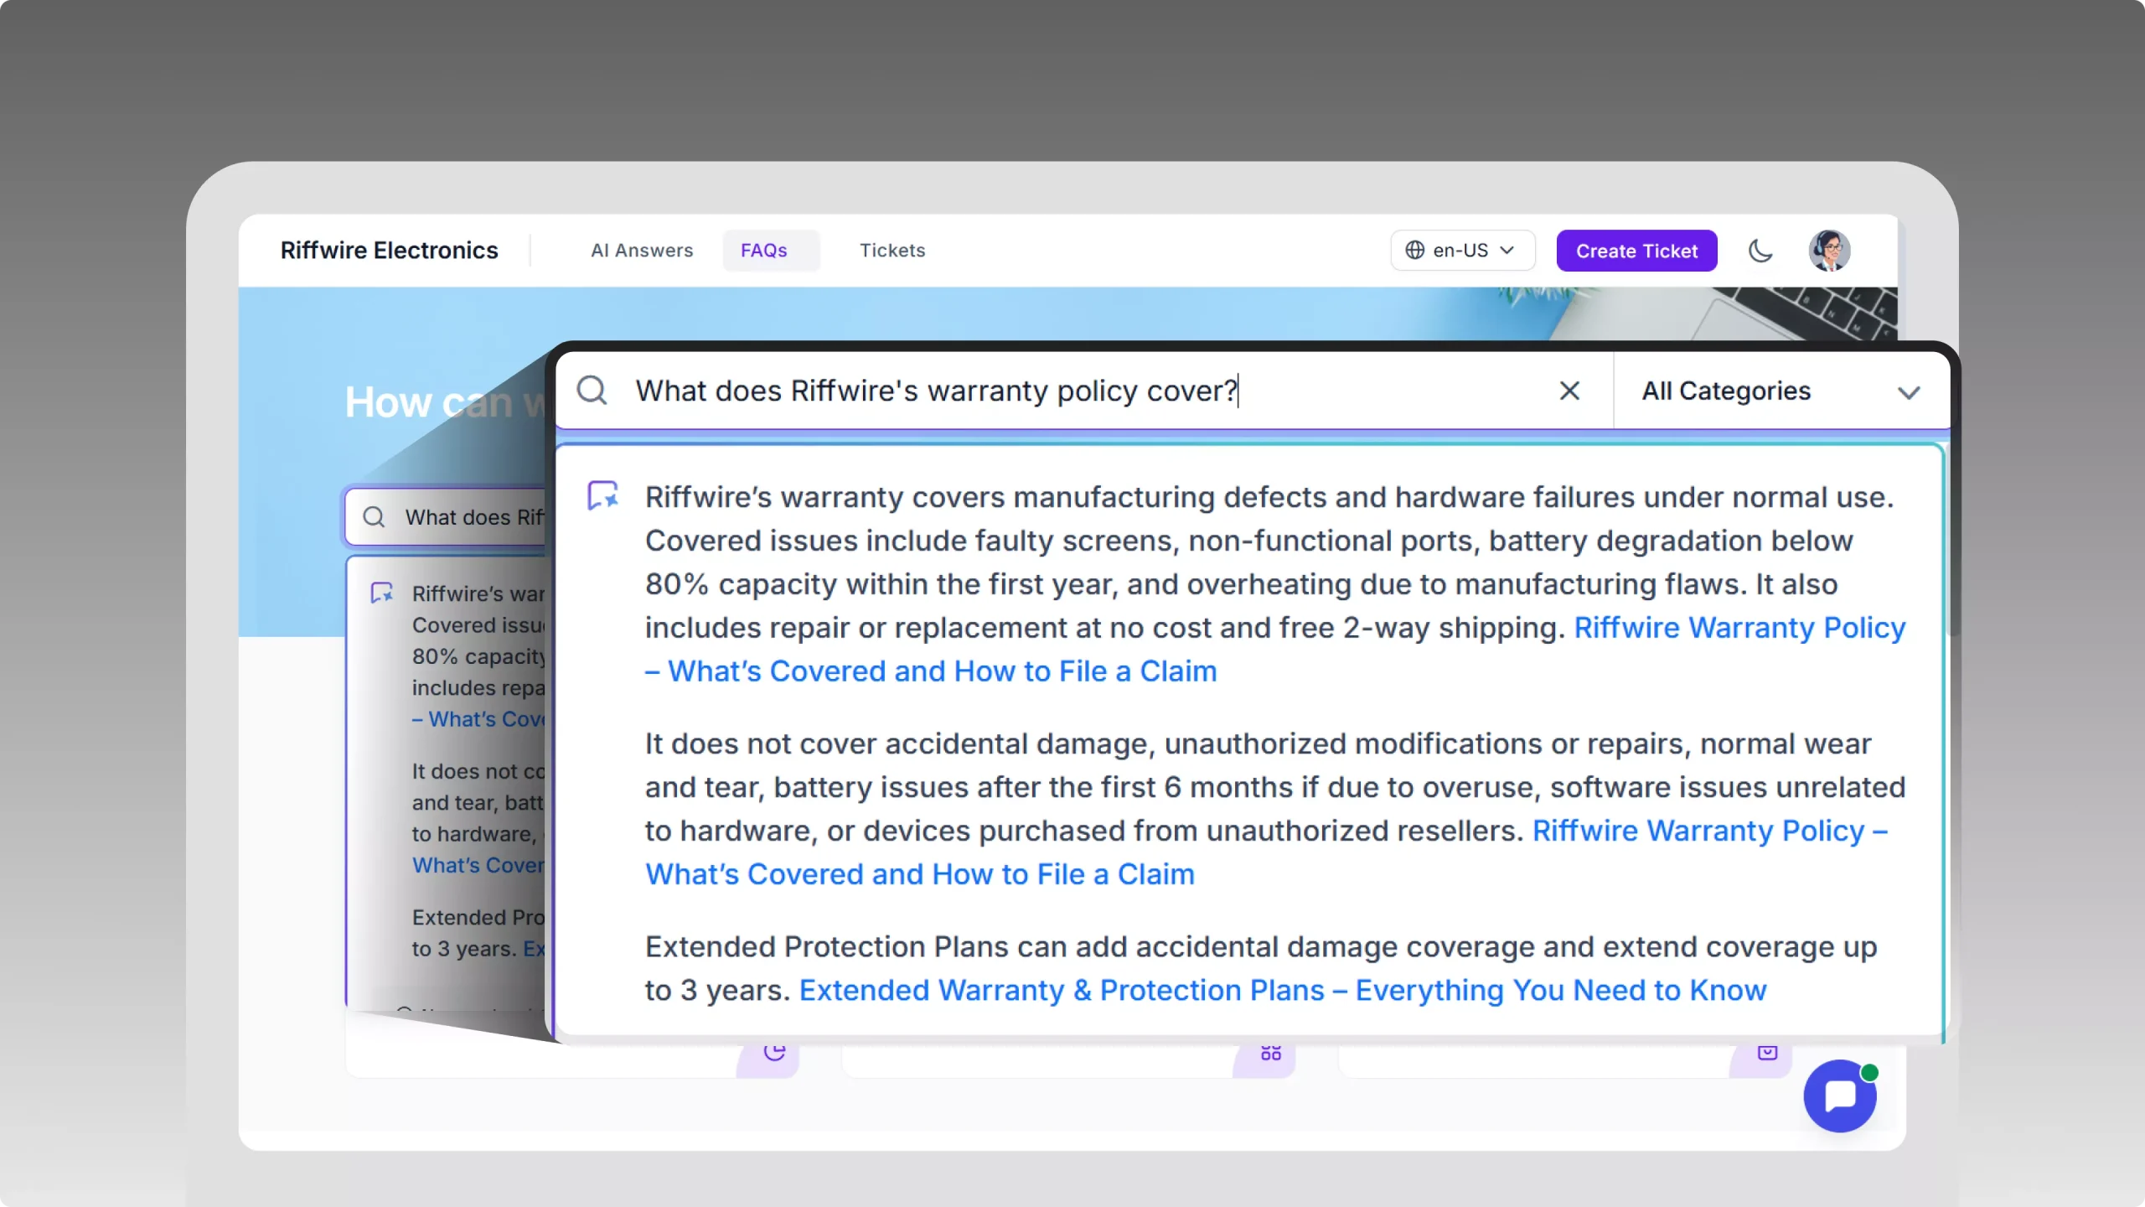Click the Create Ticket button
The height and width of the screenshot is (1207, 2145).
(x=1636, y=251)
